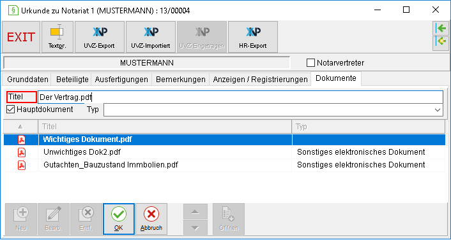
Task: Cancel with the Abbruch button
Action: 151,219
